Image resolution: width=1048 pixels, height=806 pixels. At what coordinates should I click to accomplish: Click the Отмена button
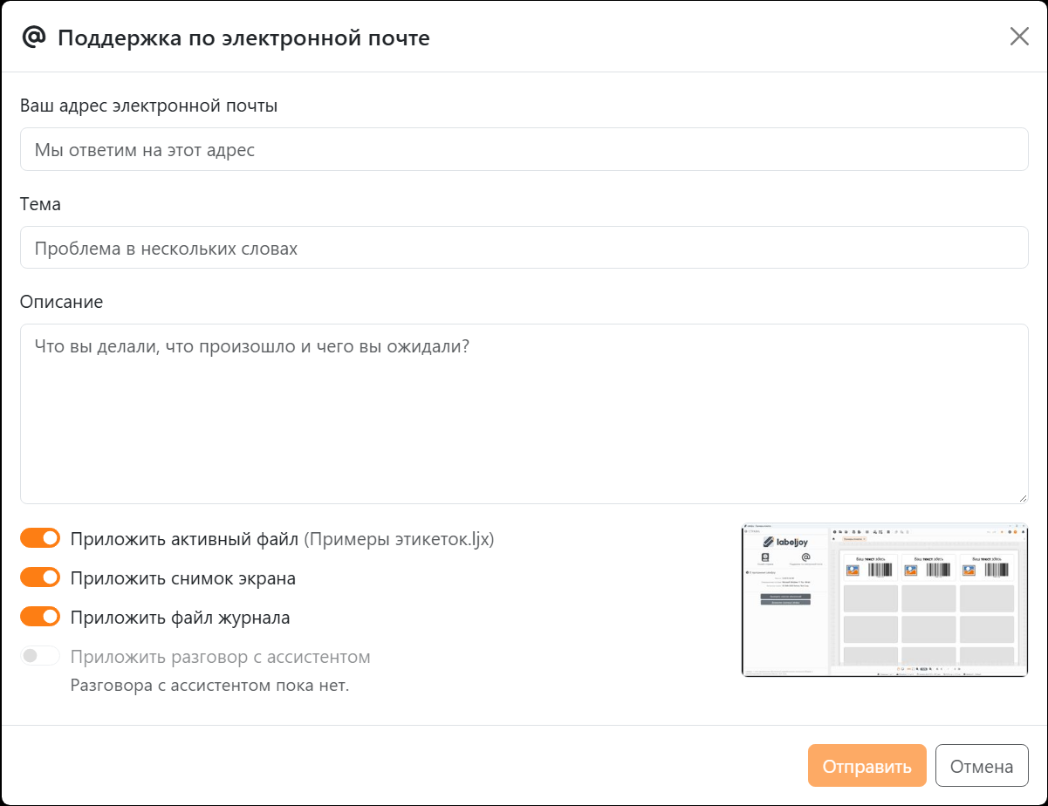[x=982, y=766]
